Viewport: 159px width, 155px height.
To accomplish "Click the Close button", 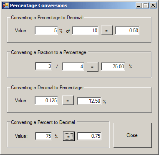I will [x=133, y=135].
